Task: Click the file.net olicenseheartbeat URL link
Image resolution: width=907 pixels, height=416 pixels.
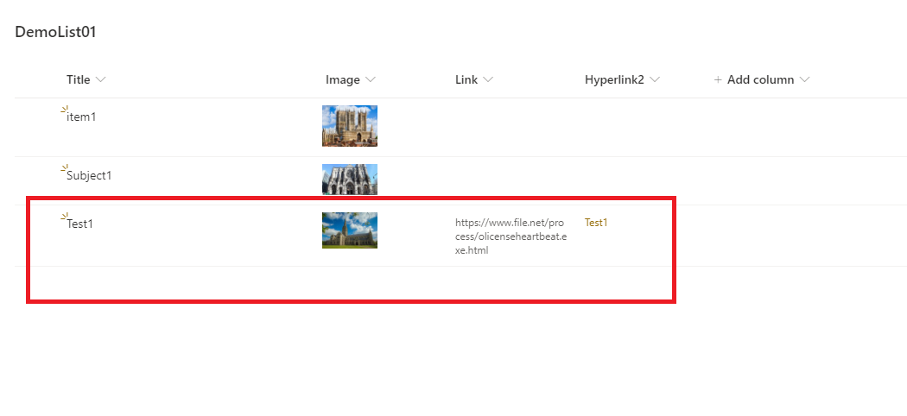Action: (511, 236)
